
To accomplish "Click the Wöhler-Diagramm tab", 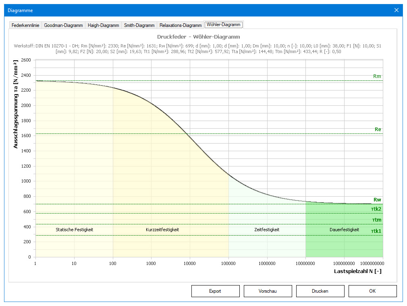I will pyautogui.click(x=223, y=25).
